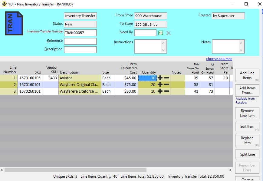Click the $75.00 cost cell
Viewport: 263px width, 181px height.
[x=127, y=85]
